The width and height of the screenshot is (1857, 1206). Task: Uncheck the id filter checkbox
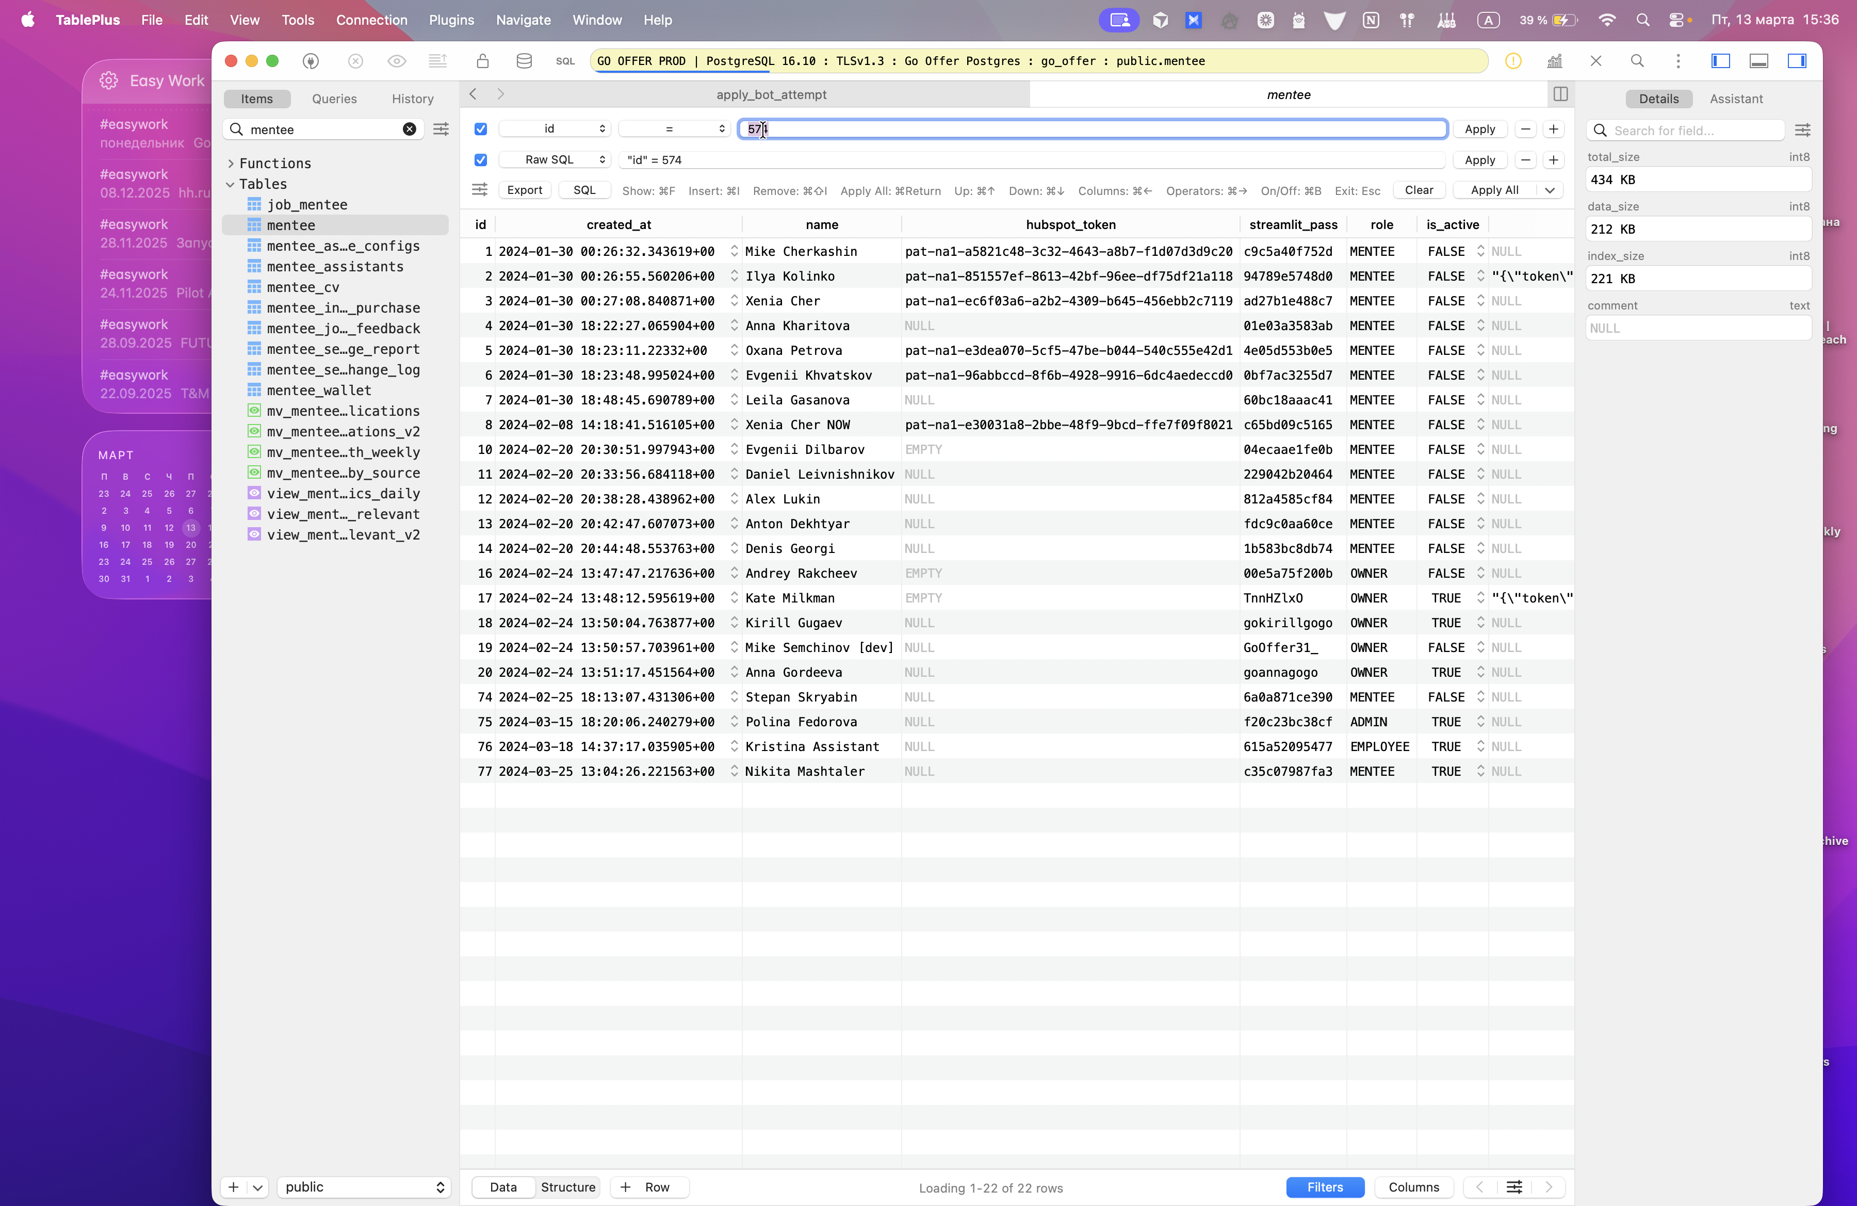481,129
